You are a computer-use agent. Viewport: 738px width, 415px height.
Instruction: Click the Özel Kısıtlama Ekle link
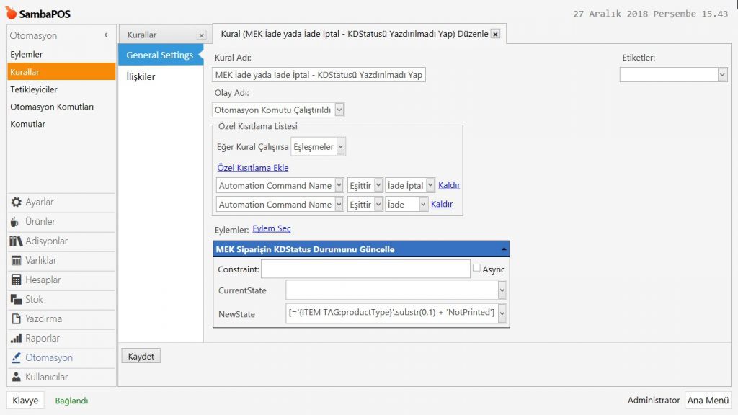tap(252, 168)
